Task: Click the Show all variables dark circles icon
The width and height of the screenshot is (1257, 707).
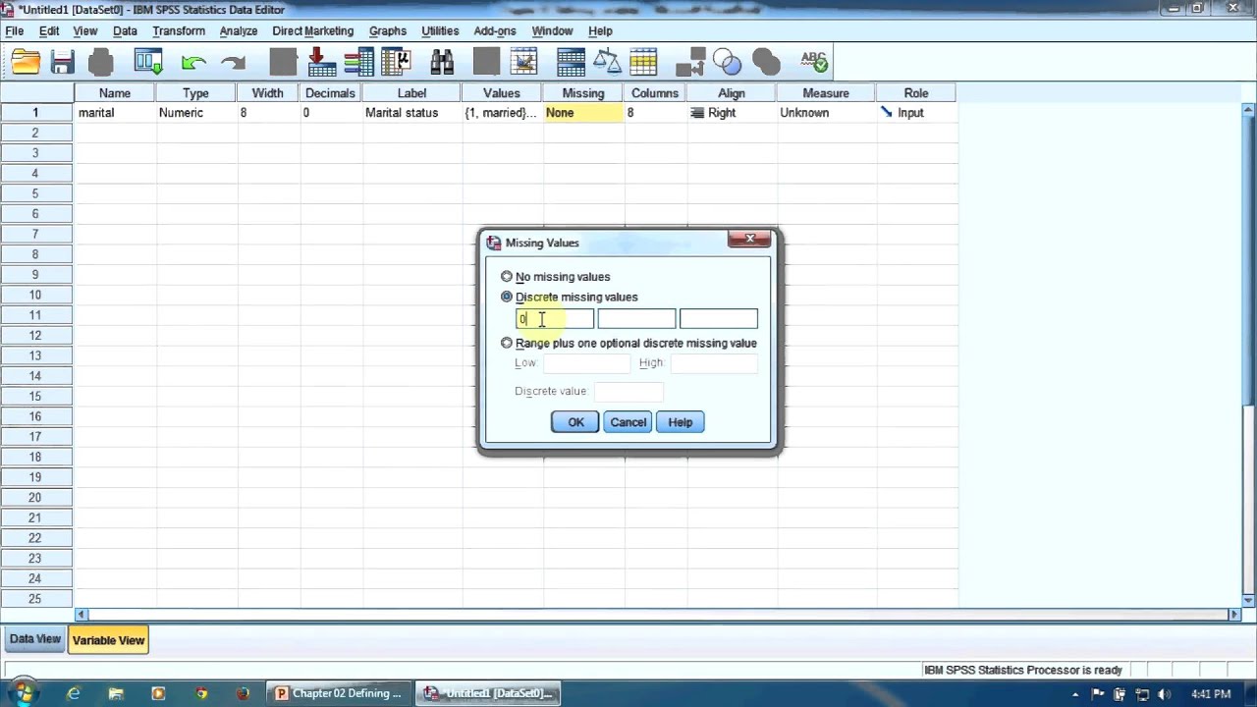Action: (x=766, y=63)
